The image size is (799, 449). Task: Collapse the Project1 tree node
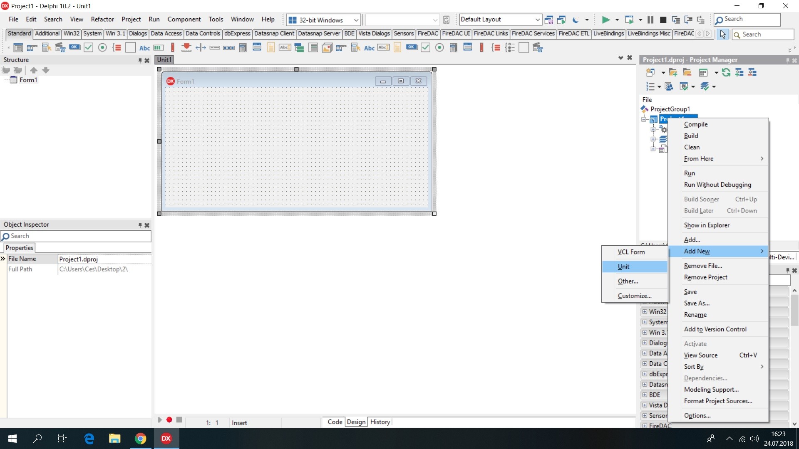point(644,120)
